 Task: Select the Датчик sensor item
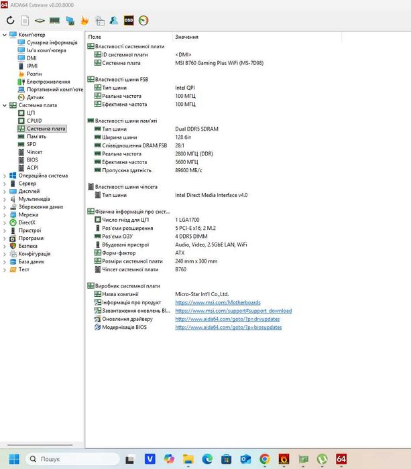(x=36, y=97)
